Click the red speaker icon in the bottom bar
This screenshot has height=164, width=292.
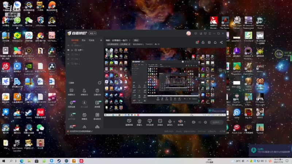coord(180,121)
